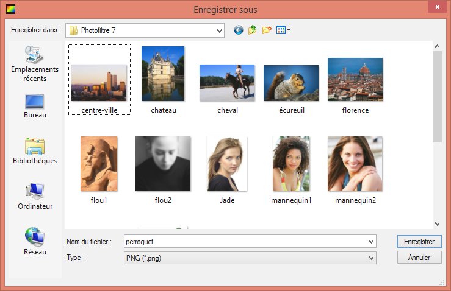Open Réseau from the sidebar
The width and height of the screenshot is (451, 291).
35,242
